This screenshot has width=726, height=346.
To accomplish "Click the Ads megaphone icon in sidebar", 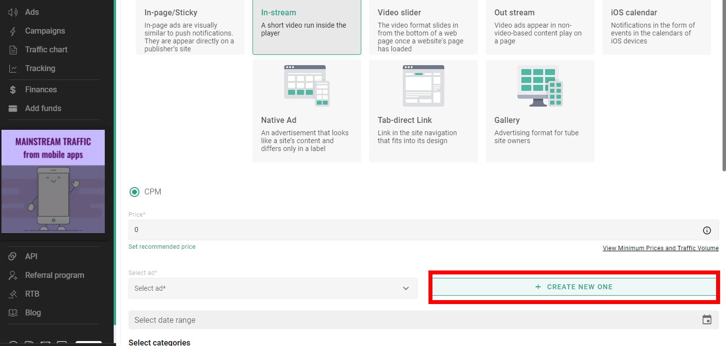I will point(13,12).
